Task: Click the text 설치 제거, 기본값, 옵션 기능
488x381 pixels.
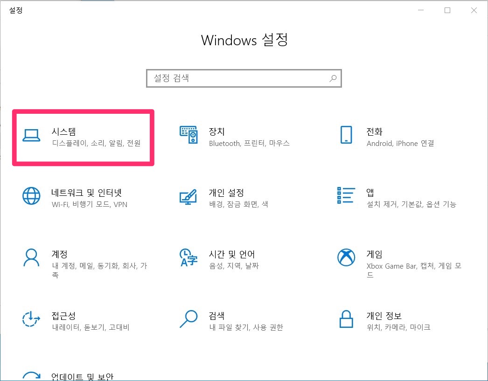Action: tap(411, 204)
